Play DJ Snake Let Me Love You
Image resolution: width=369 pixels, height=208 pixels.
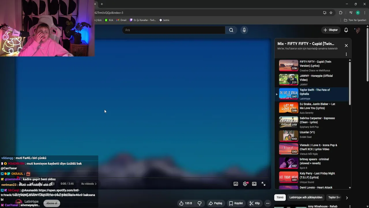(311, 108)
